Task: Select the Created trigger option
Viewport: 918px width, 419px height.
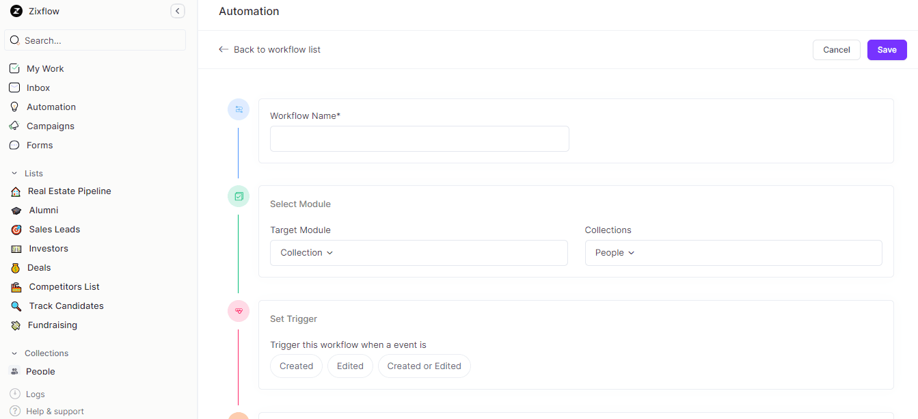Action: pyautogui.click(x=296, y=366)
